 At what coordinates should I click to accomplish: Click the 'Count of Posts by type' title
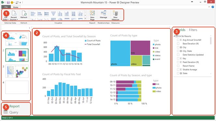[x=124, y=35]
